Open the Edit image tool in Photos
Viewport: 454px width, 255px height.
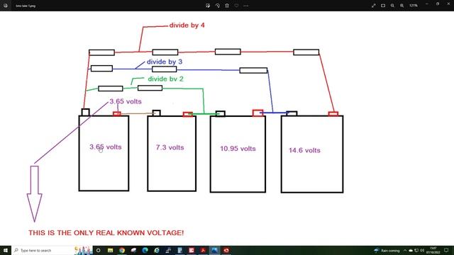[208, 6]
